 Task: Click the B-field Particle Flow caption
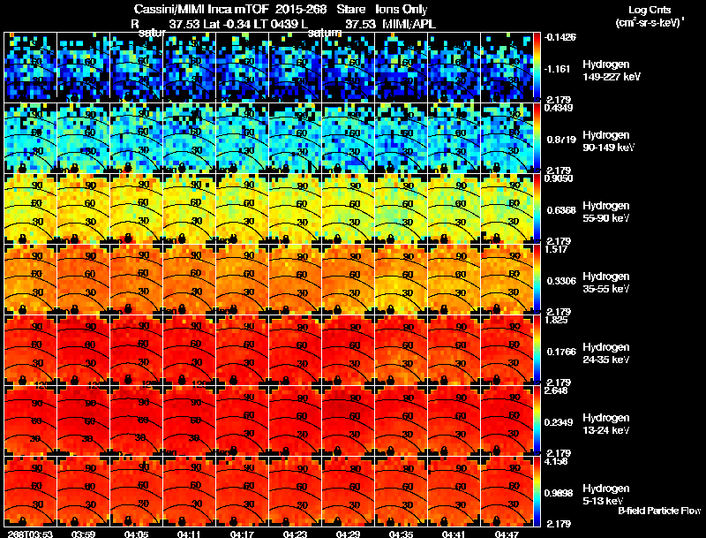659,511
